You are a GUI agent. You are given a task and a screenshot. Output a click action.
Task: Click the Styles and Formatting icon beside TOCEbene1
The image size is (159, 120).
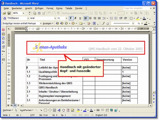(x=4, y=18)
